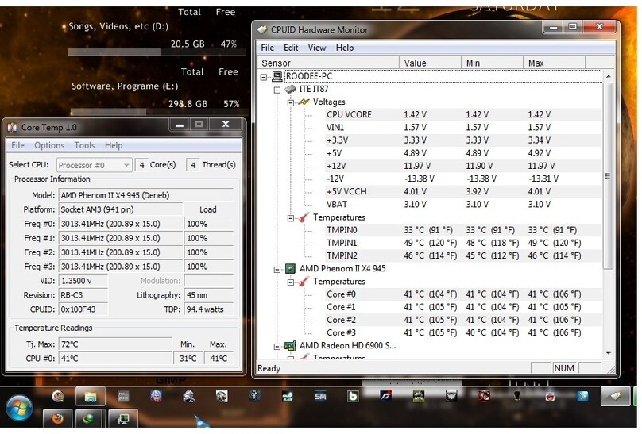The width and height of the screenshot is (642, 434).
Task: Open HWMonitor Help menu
Action: click(x=345, y=48)
